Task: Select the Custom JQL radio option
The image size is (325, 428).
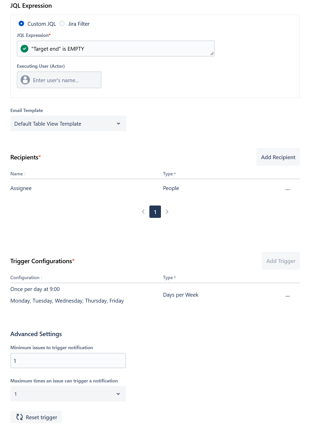Action: tap(21, 23)
